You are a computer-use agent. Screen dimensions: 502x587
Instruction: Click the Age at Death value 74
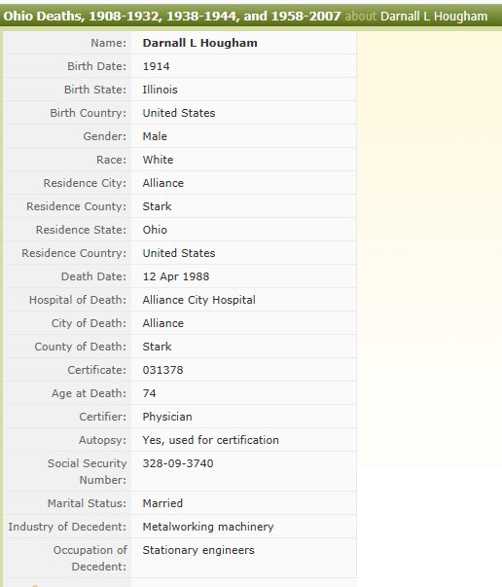pos(149,393)
